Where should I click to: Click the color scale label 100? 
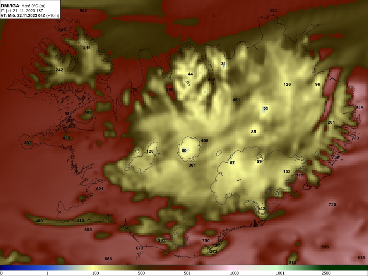click(x=95, y=273)
